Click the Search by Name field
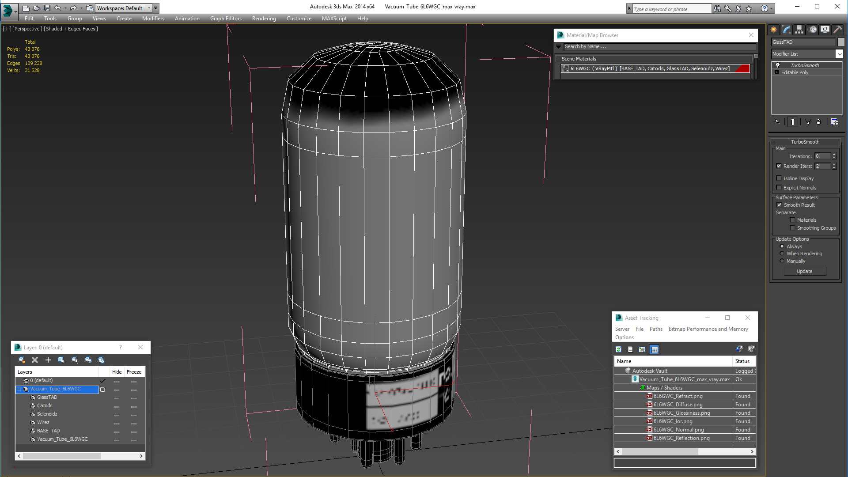This screenshot has height=477, width=848. [x=658, y=47]
